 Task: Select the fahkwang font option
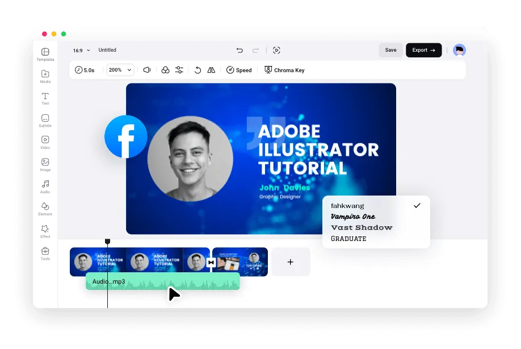[x=348, y=206]
